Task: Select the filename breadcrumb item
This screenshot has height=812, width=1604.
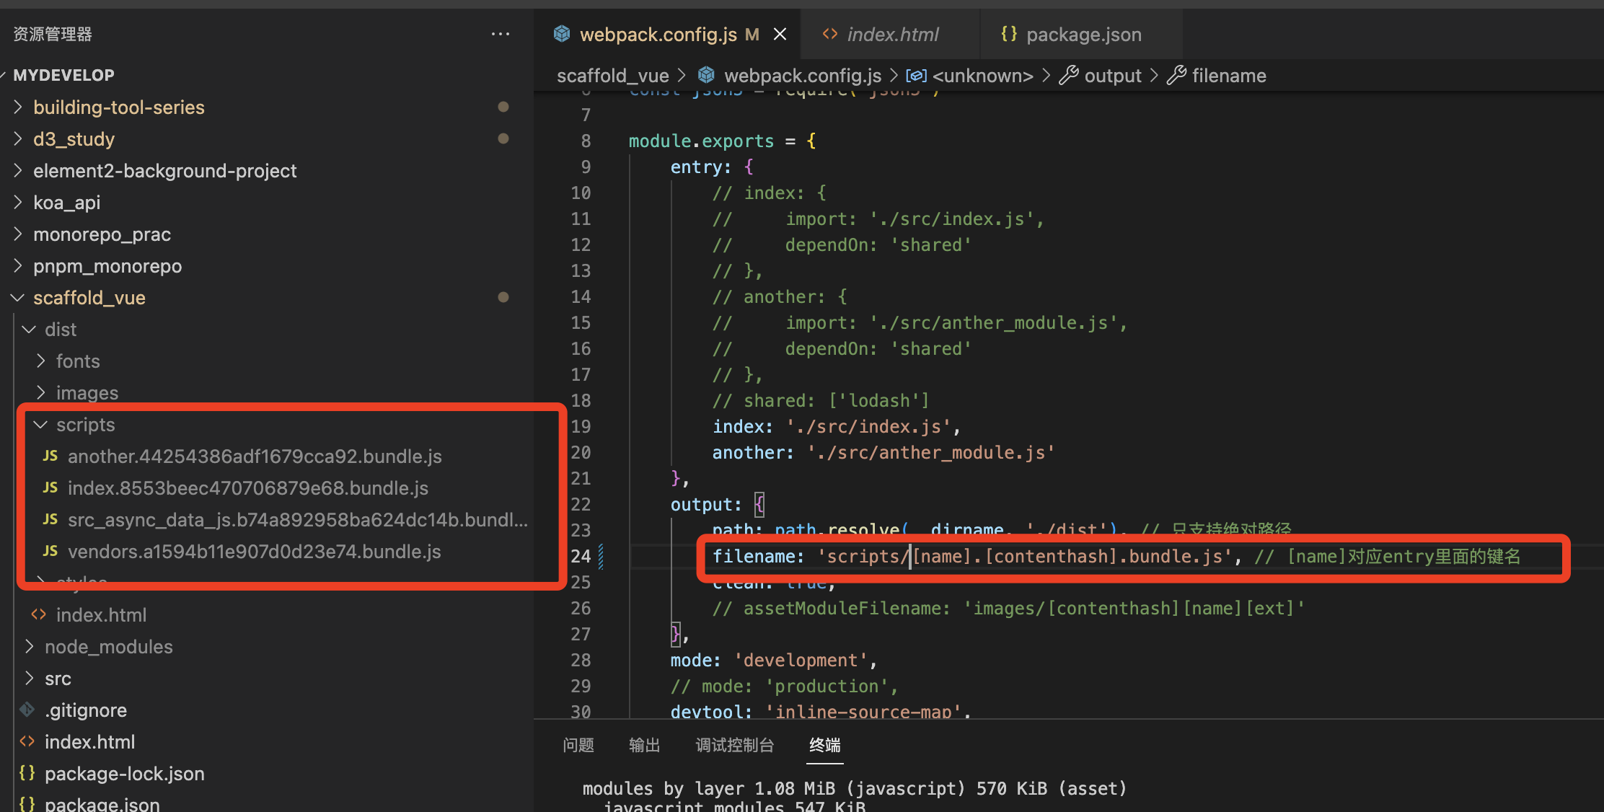Action: 1228,75
